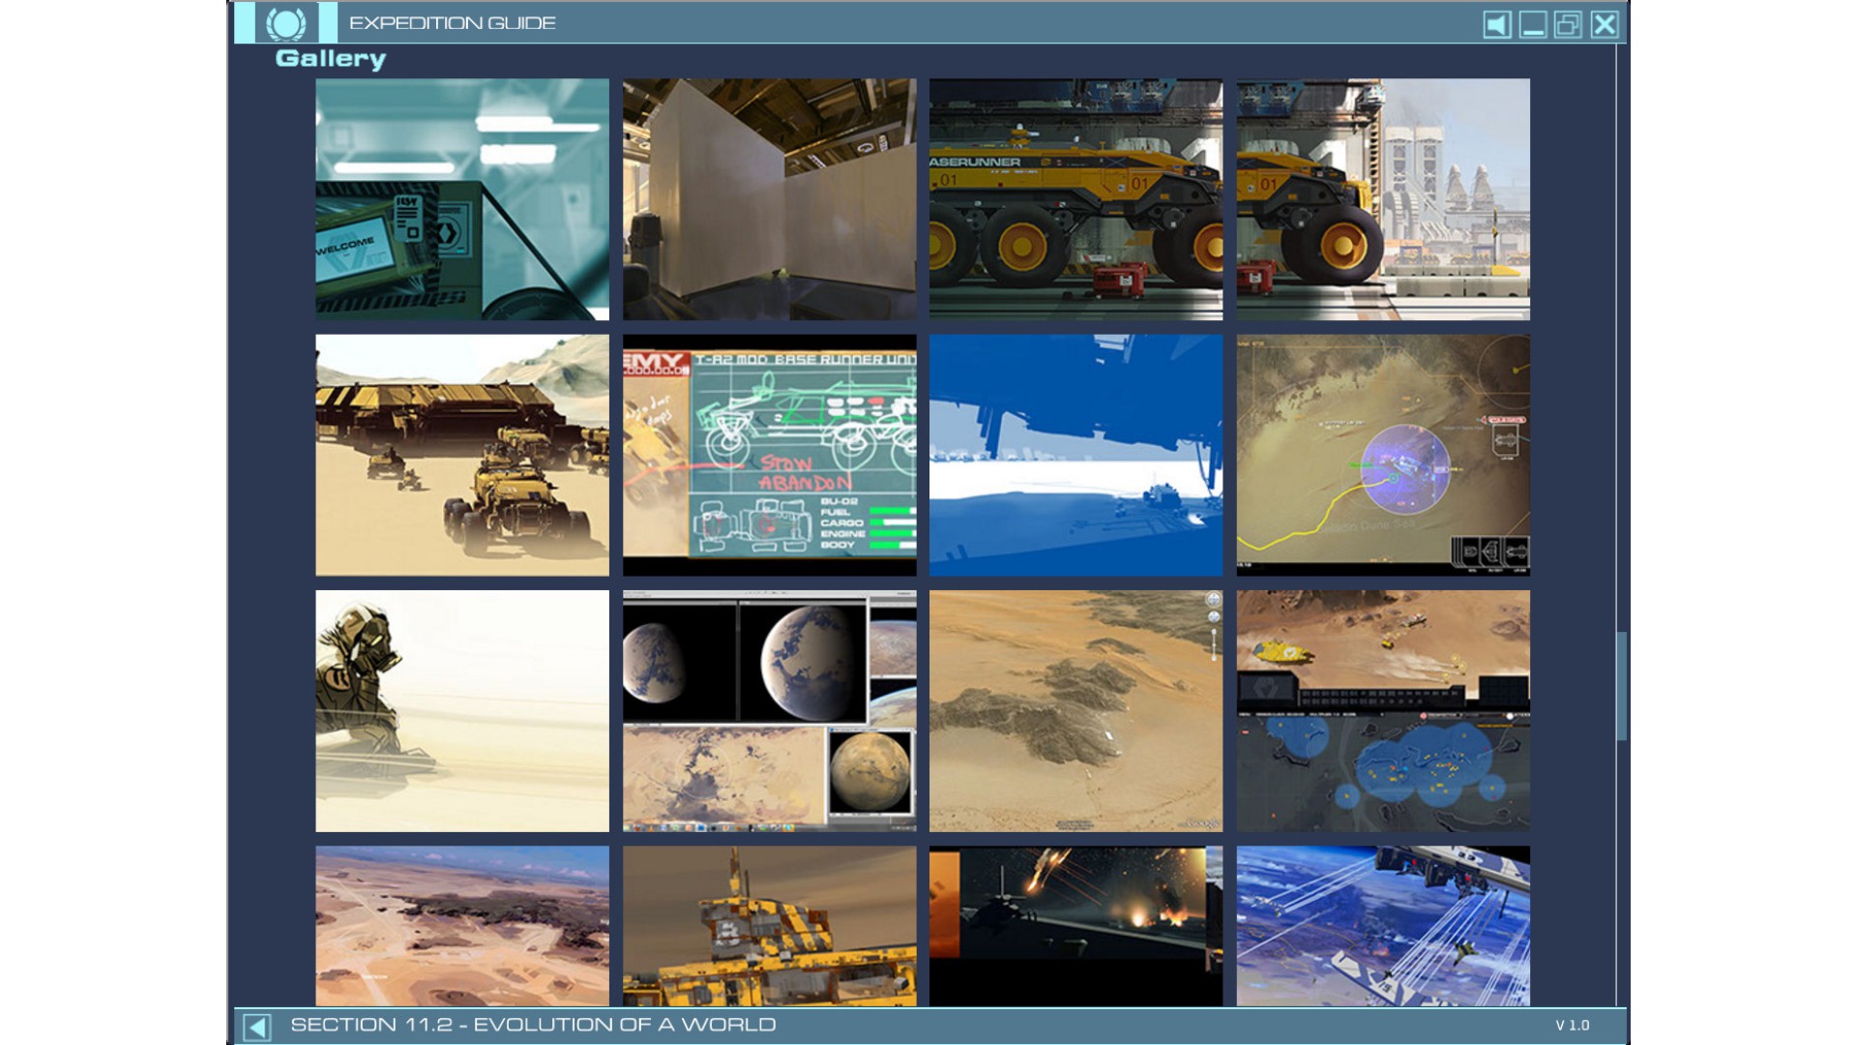Image resolution: width=1857 pixels, height=1045 pixels.
Task: View gas-masked soldier sketch thumbnail
Action: (x=462, y=711)
